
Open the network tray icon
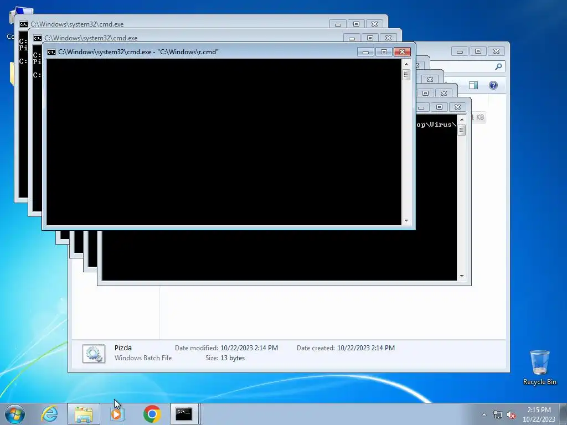(498, 414)
